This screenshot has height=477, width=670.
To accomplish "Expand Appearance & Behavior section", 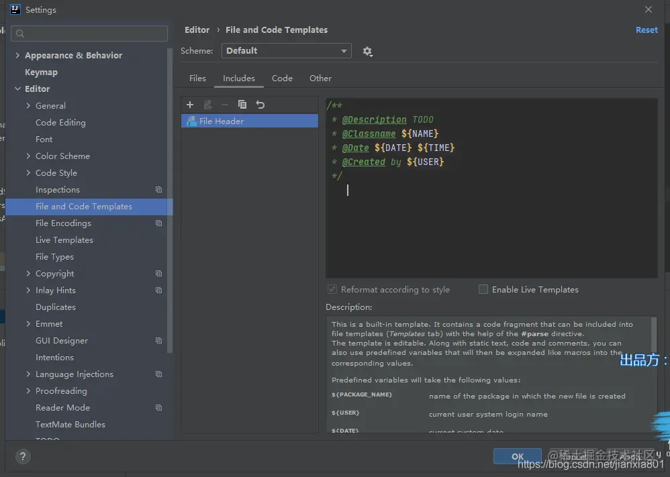I will click(17, 55).
